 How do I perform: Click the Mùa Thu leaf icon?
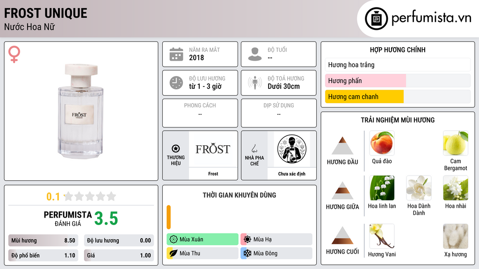tap(174, 253)
